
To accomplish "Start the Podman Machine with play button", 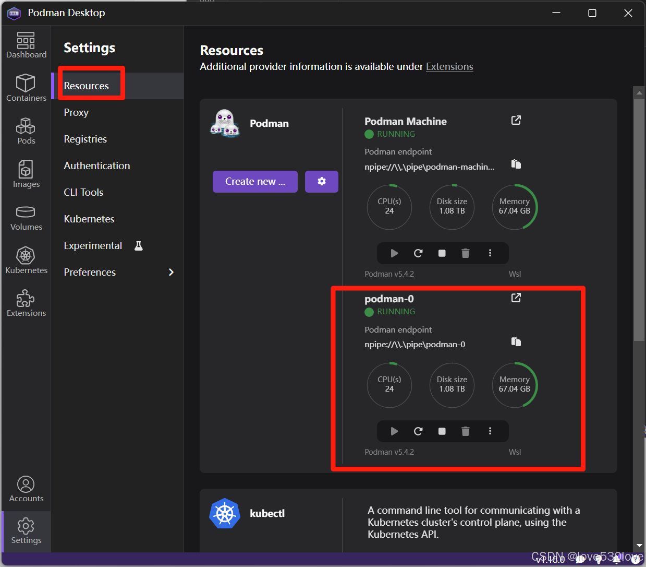I will point(394,253).
